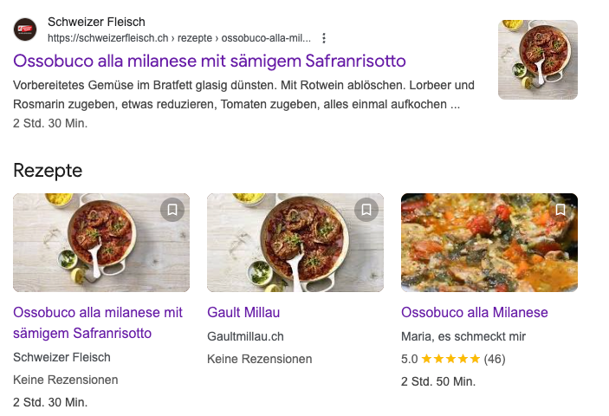Open the three-dot options menu beside the URL
This screenshot has width=609, height=416.
[324, 38]
